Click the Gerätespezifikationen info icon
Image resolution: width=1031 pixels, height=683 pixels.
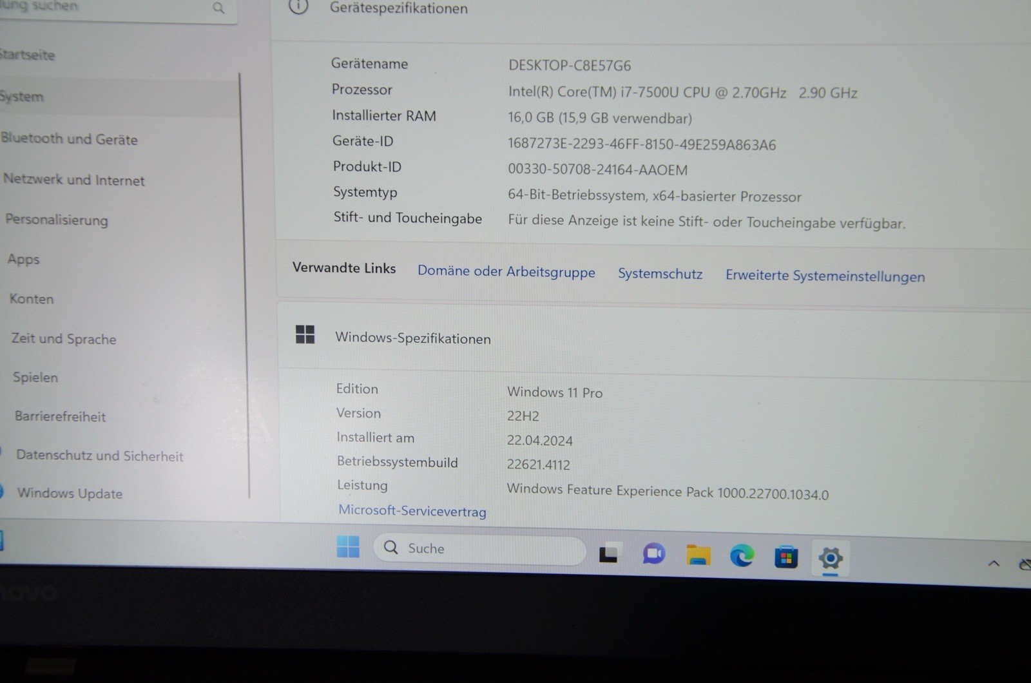click(x=298, y=7)
